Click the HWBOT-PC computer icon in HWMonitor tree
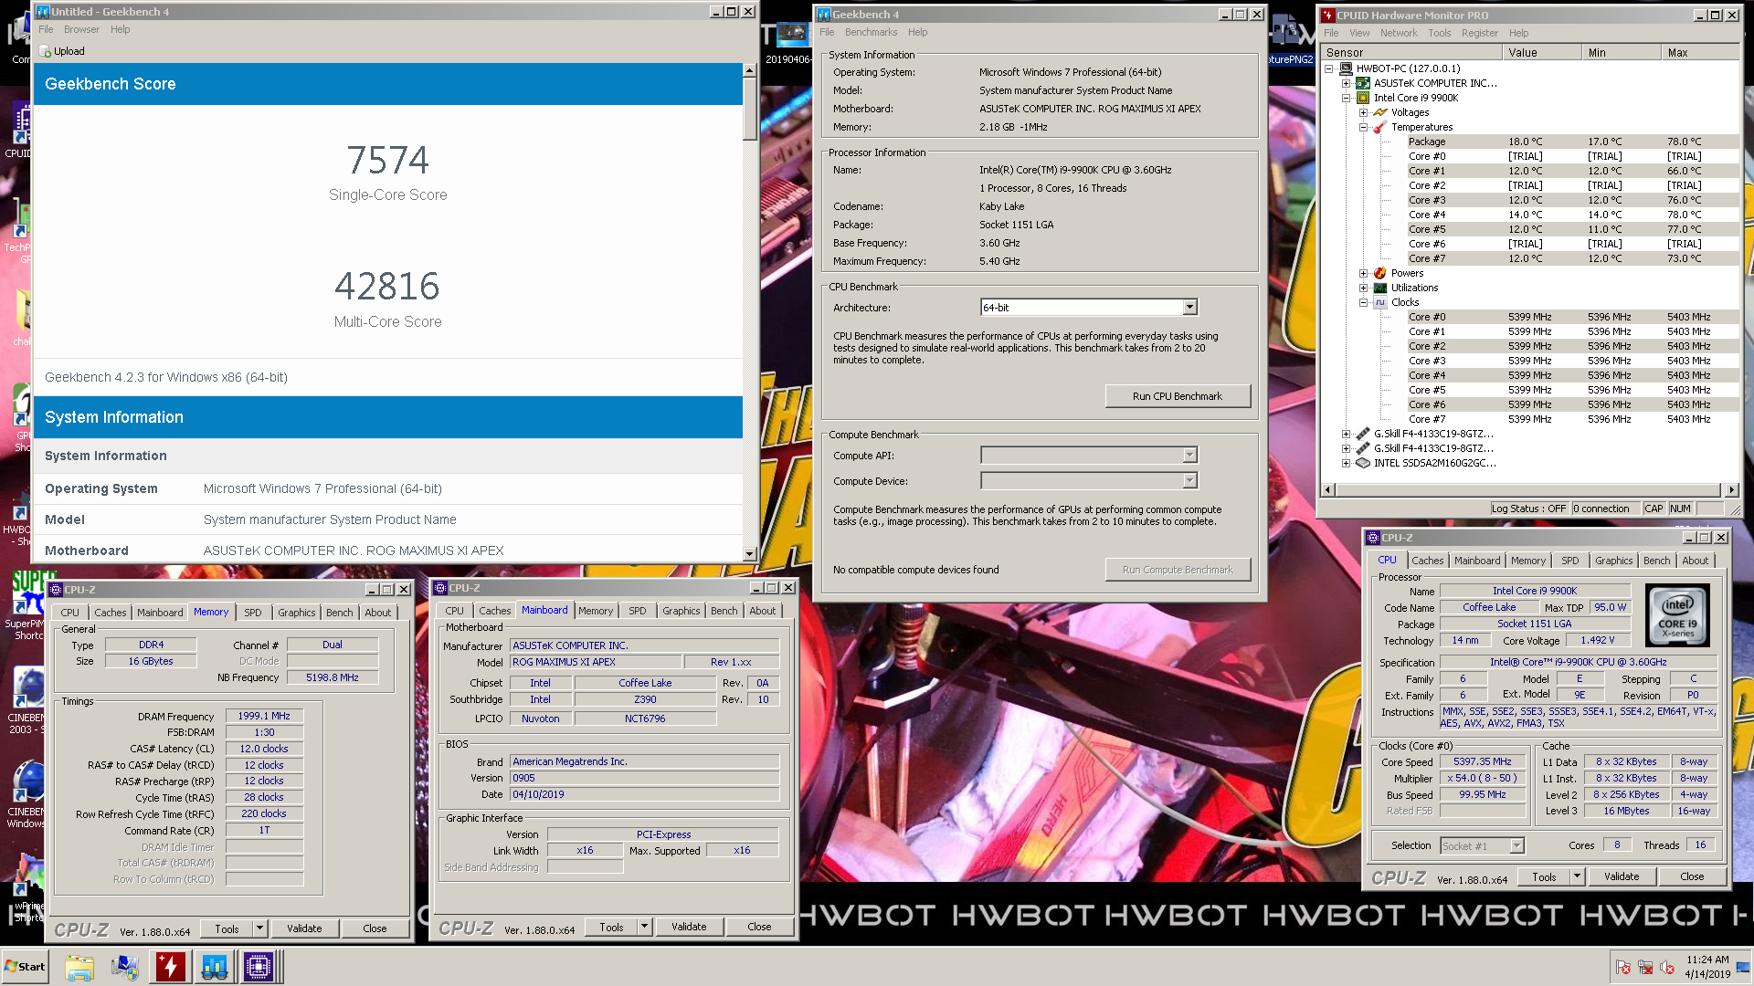This screenshot has height=986, width=1754. [1347, 68]
